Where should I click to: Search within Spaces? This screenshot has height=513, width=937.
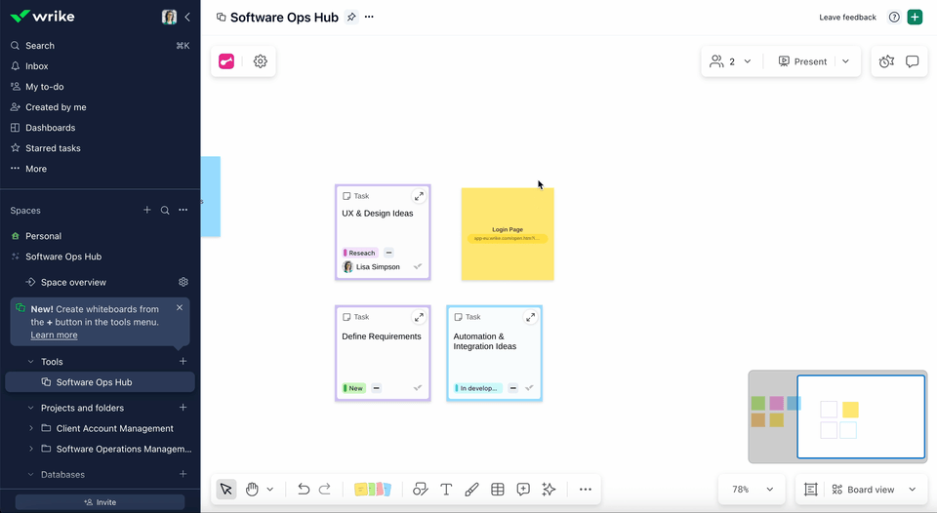[165, 211]
